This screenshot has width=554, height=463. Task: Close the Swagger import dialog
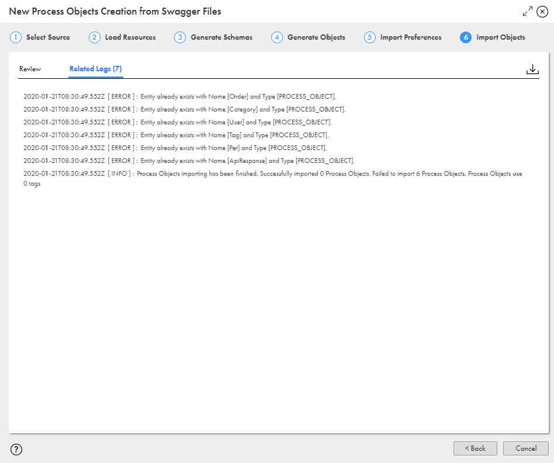click(542, 12)
